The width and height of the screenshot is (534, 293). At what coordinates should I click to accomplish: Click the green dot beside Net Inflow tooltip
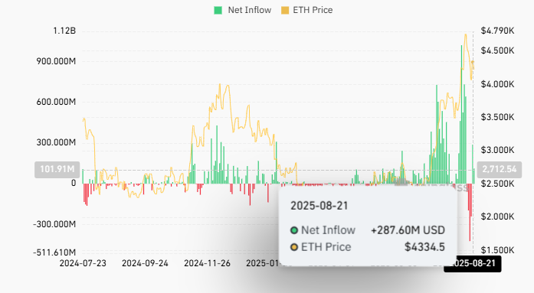[x=294, y=230]
